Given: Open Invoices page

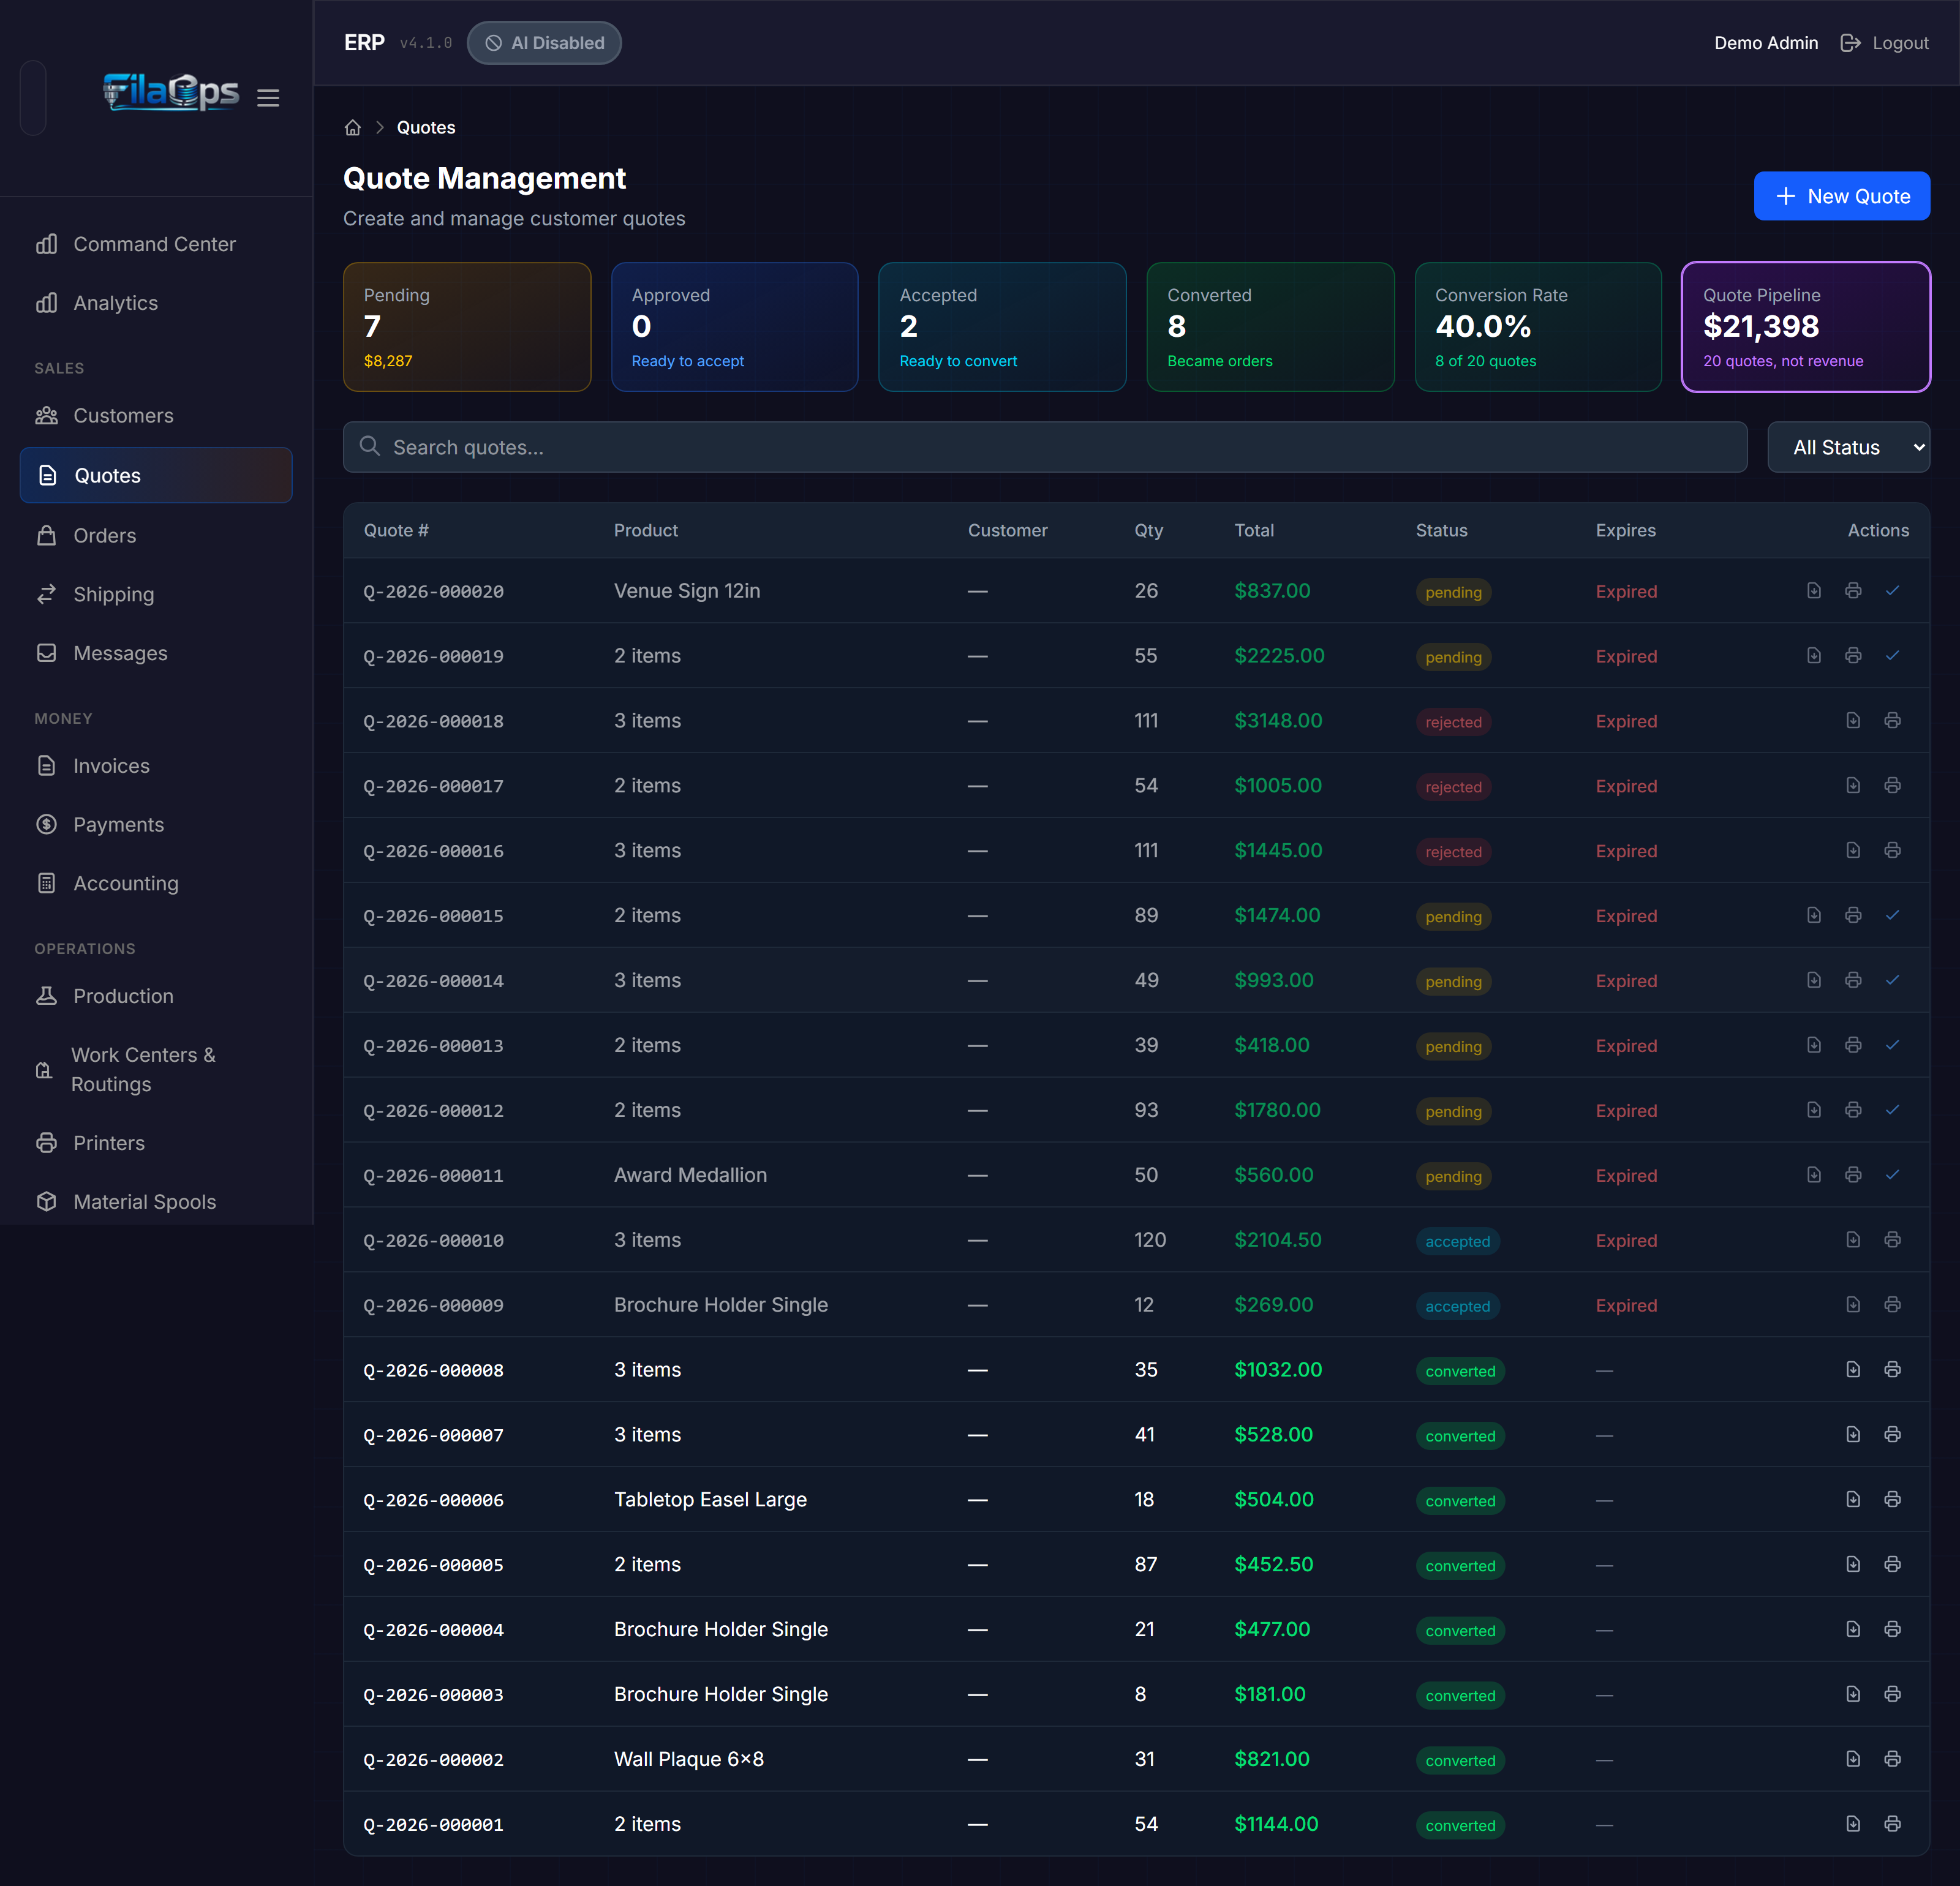Looking at the screenshot, I should pos(155,765).
